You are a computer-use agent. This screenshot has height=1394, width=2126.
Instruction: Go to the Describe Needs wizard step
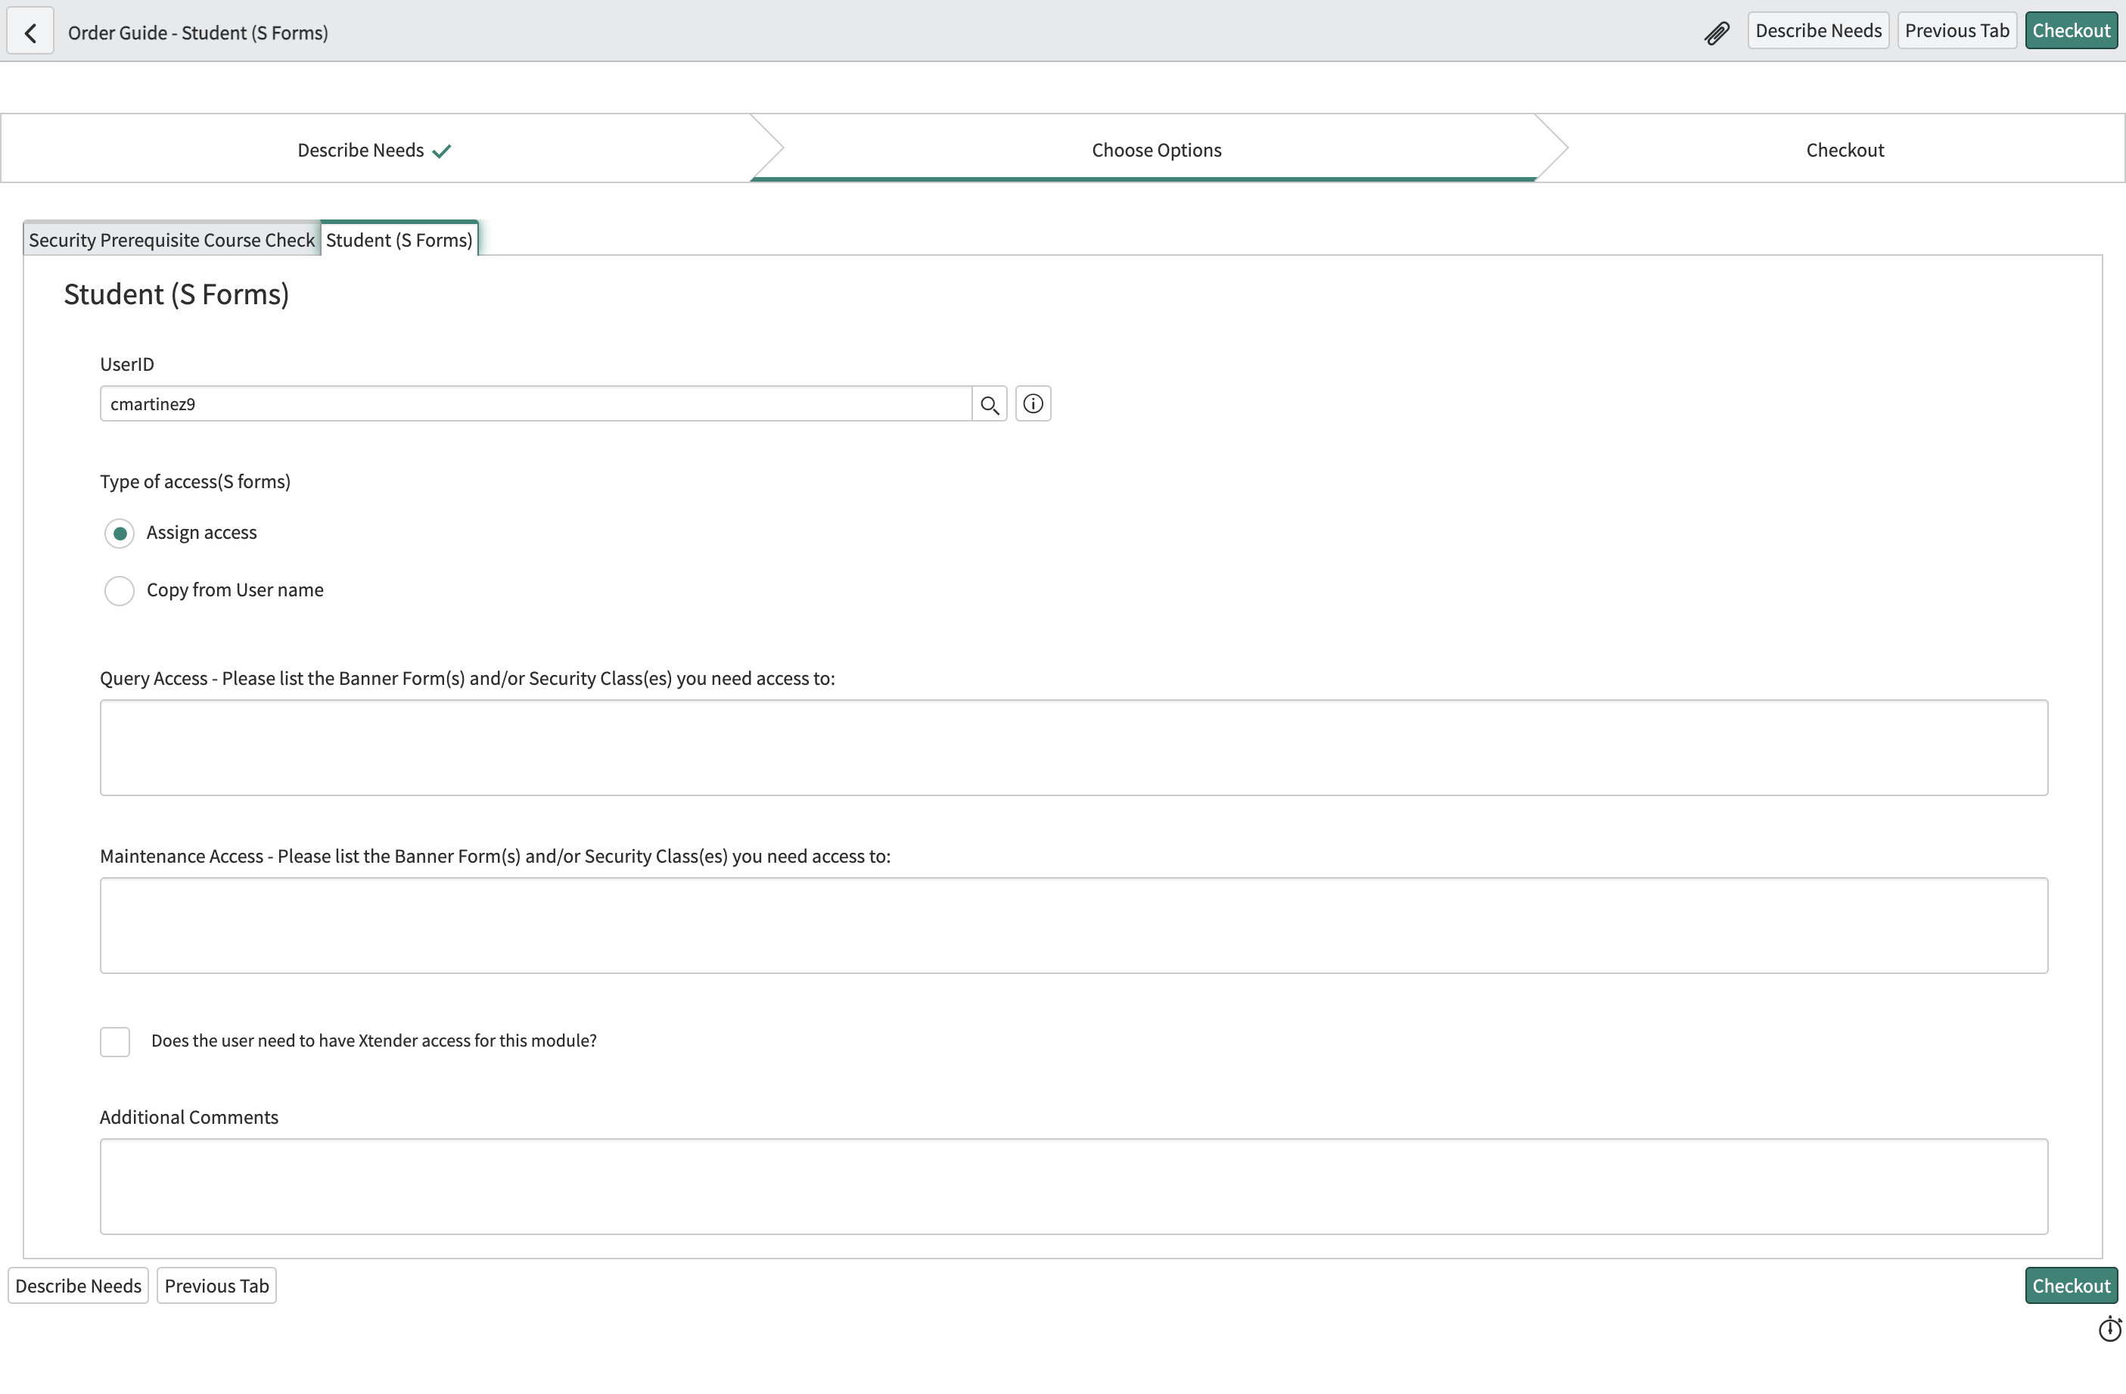375,150
